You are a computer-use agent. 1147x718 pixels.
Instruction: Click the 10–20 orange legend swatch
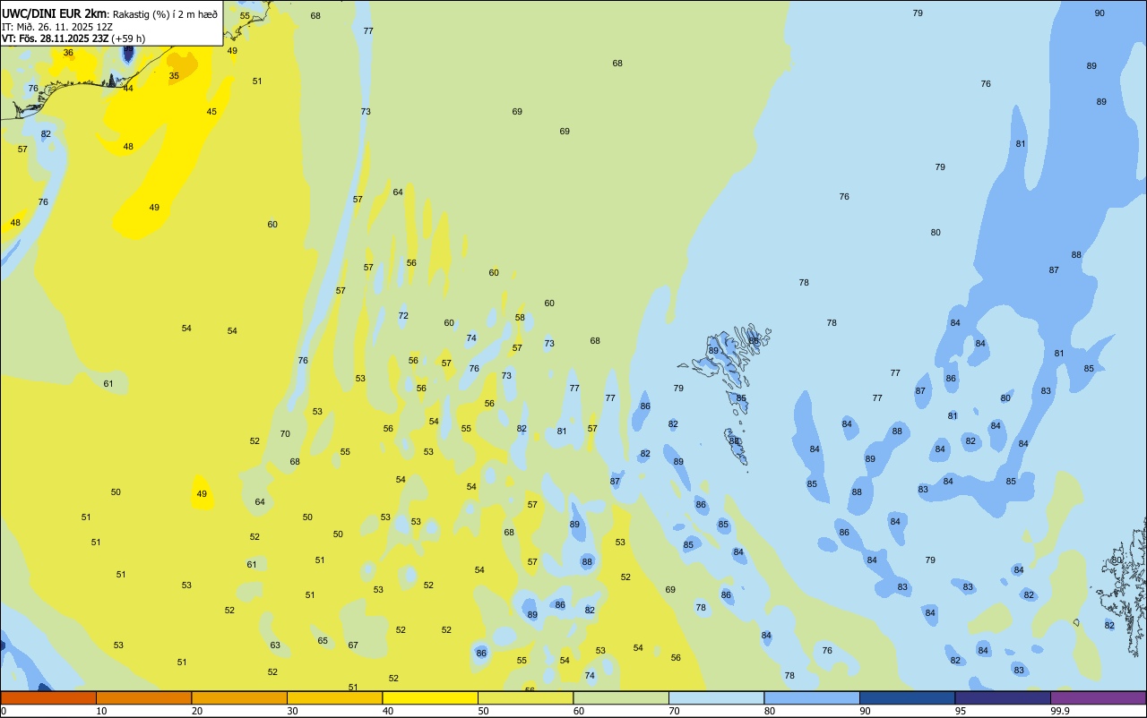[143, 697]
